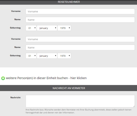Click the 'Ihre Nachricht bzw. Wünsche' hint text

coord(79,111)
